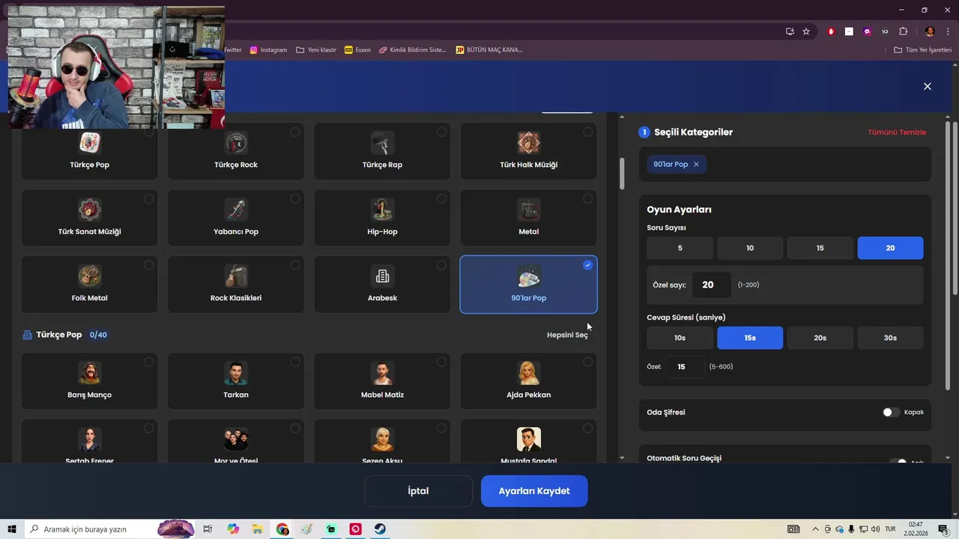Choose the Yabancı Pop icon
Screen dimensions: 959x539
point(236,210)
